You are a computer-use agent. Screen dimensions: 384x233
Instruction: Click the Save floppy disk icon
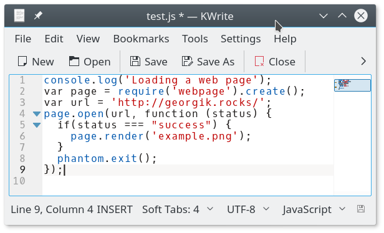coord(135,62)
